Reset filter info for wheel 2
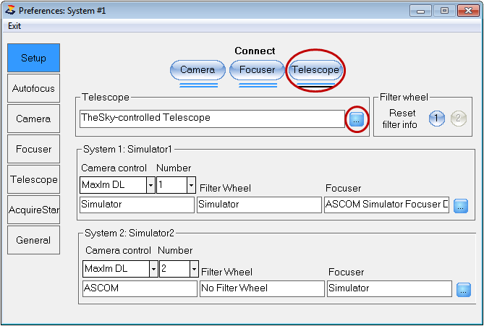Viewport: 484px width, 326px height. 458,119
